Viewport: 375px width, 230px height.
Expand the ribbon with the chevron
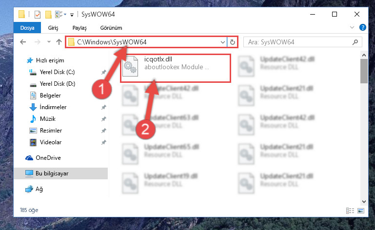[x=352, y=27]
